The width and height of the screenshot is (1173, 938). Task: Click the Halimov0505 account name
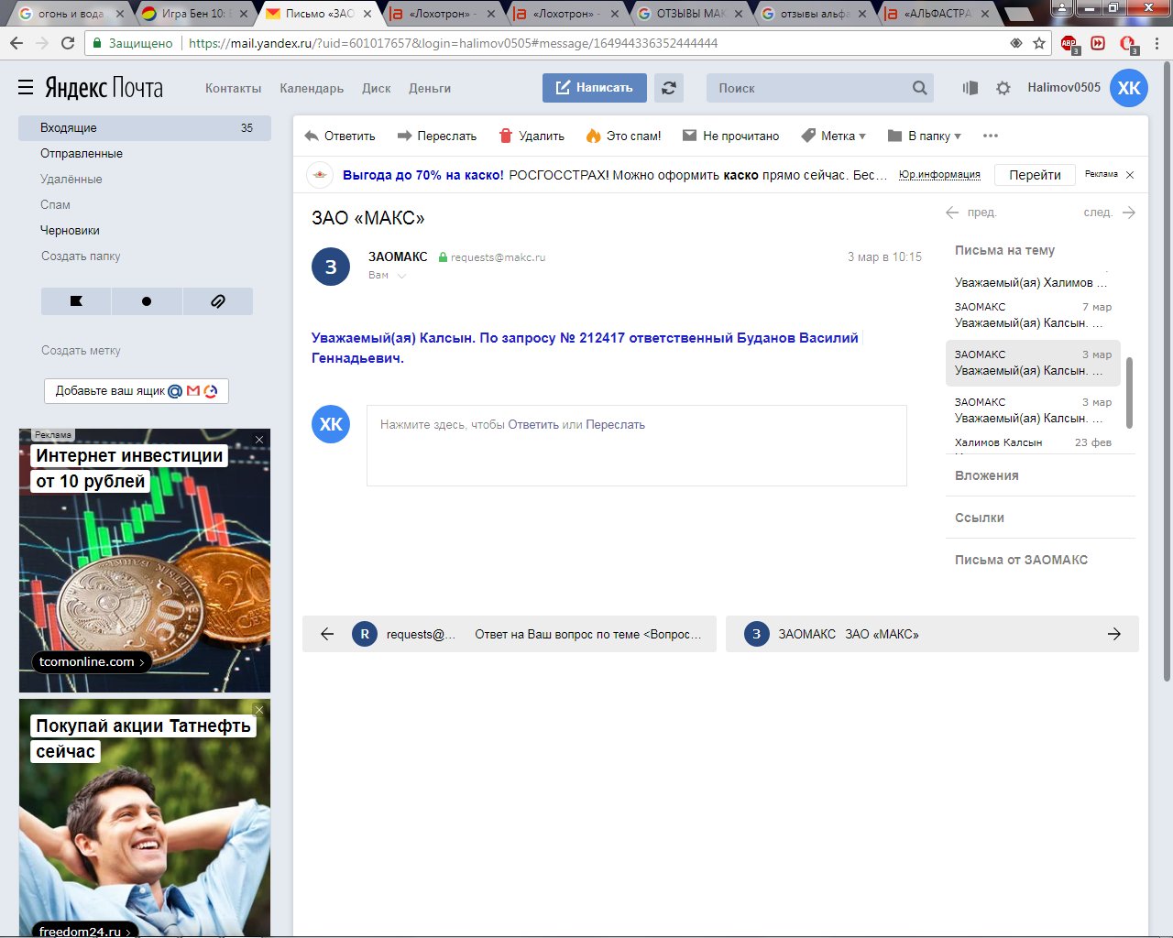coord(1064,87)
